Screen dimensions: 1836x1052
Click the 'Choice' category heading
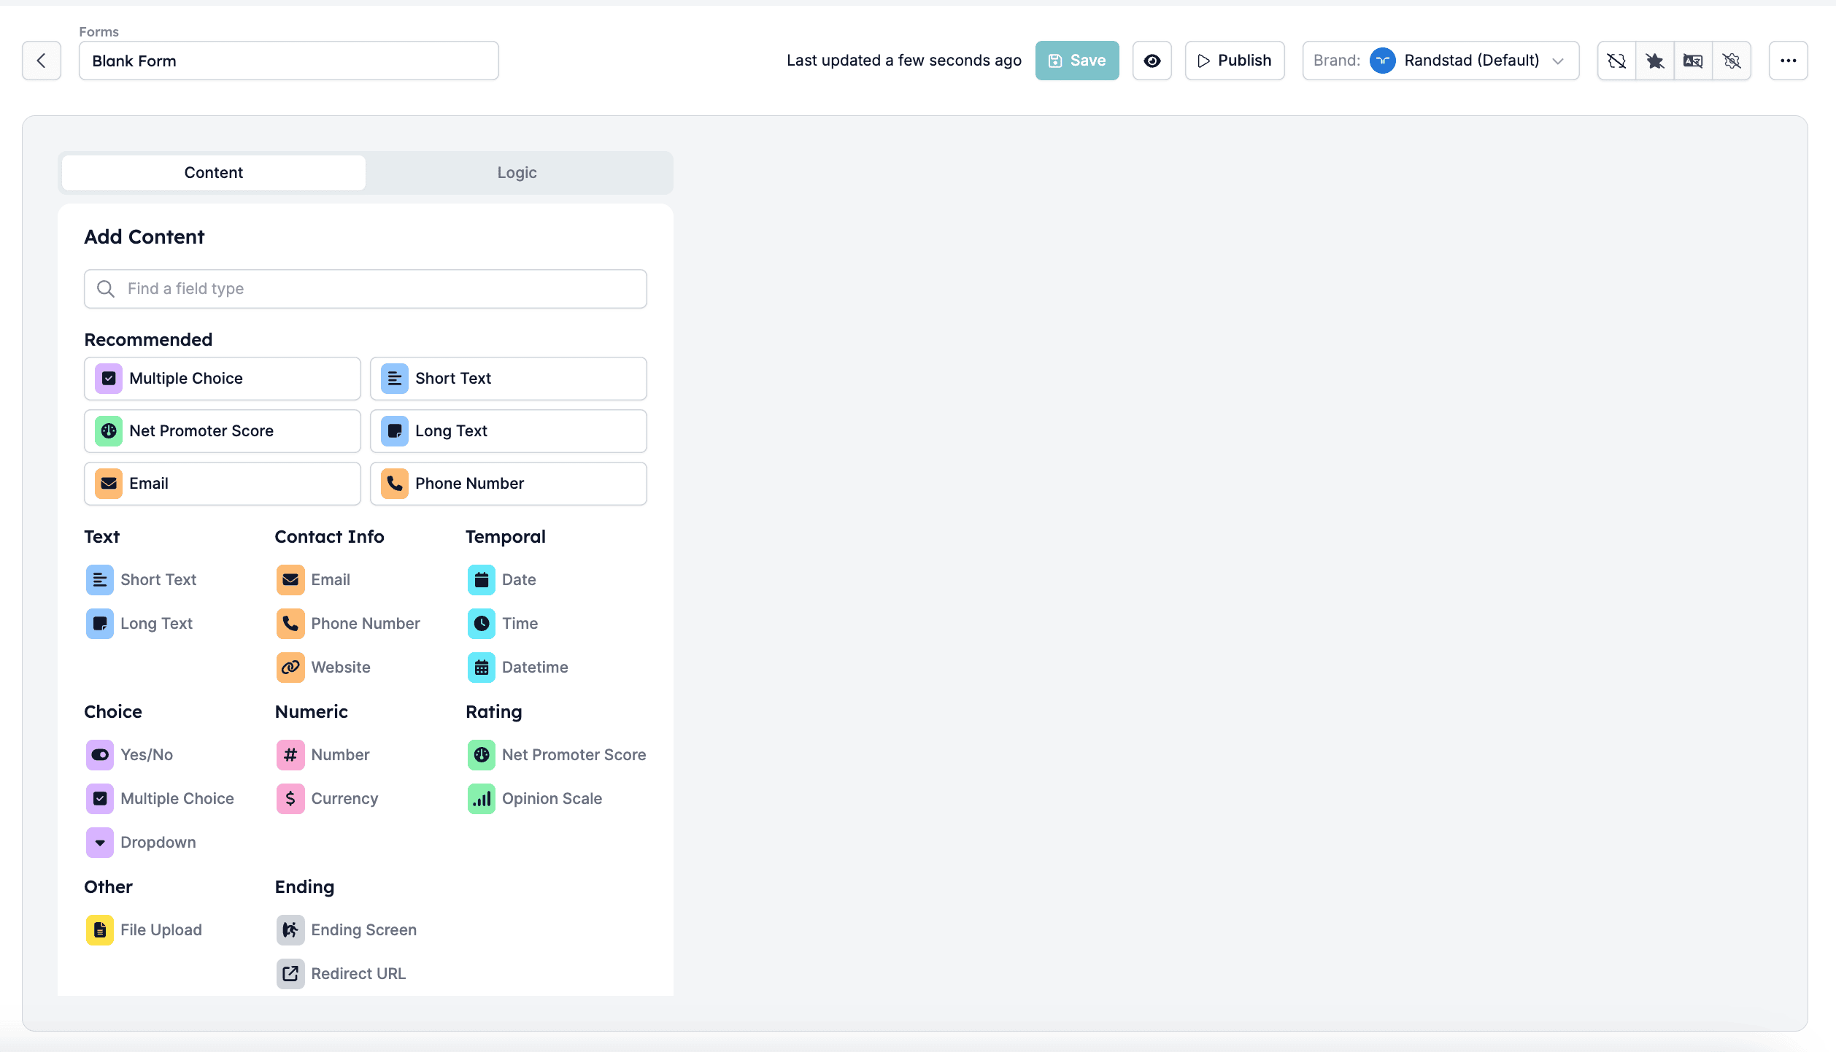(113, 712)
